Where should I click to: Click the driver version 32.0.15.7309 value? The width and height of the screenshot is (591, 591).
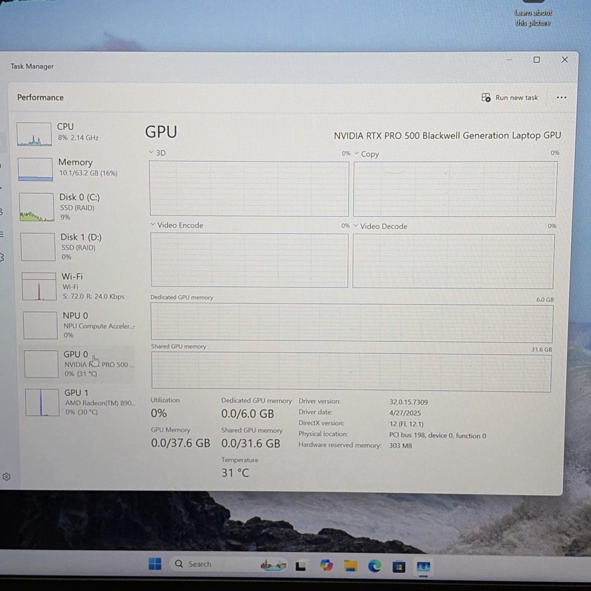pos(409,402)
